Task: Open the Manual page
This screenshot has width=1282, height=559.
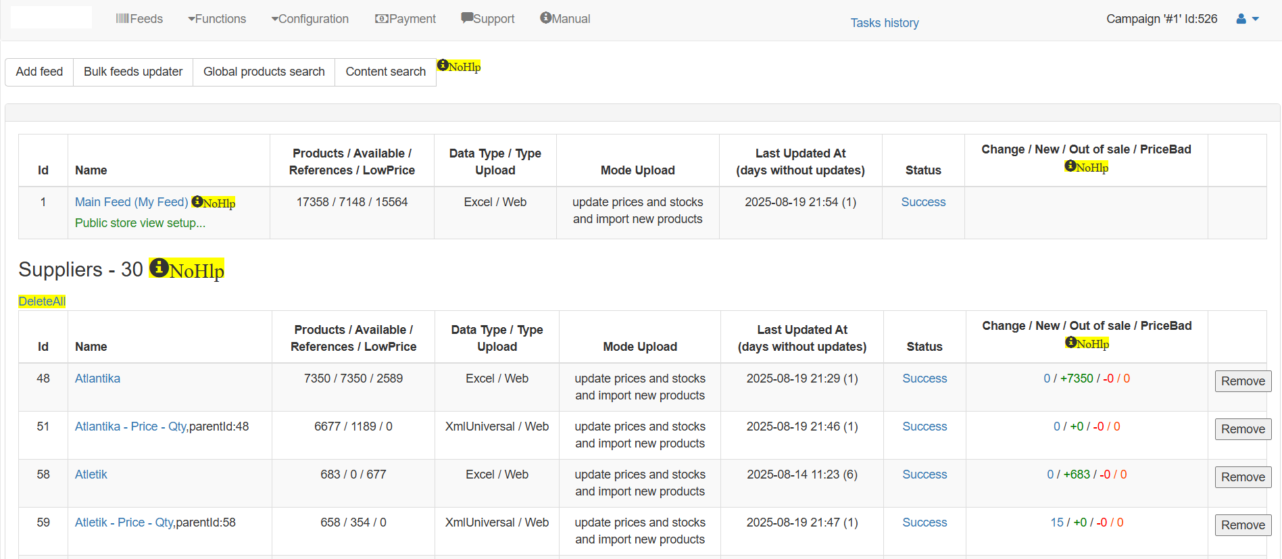Action: 565,19
